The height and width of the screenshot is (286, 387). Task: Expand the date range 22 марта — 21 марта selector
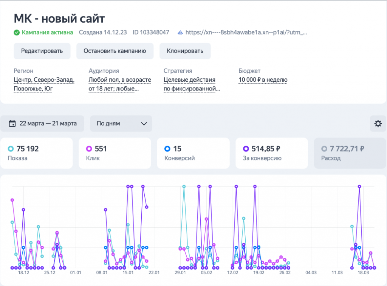click(42, 124)
